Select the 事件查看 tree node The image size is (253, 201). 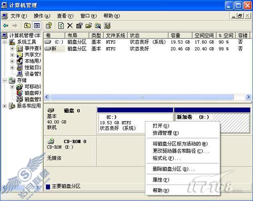click(29, 48)
